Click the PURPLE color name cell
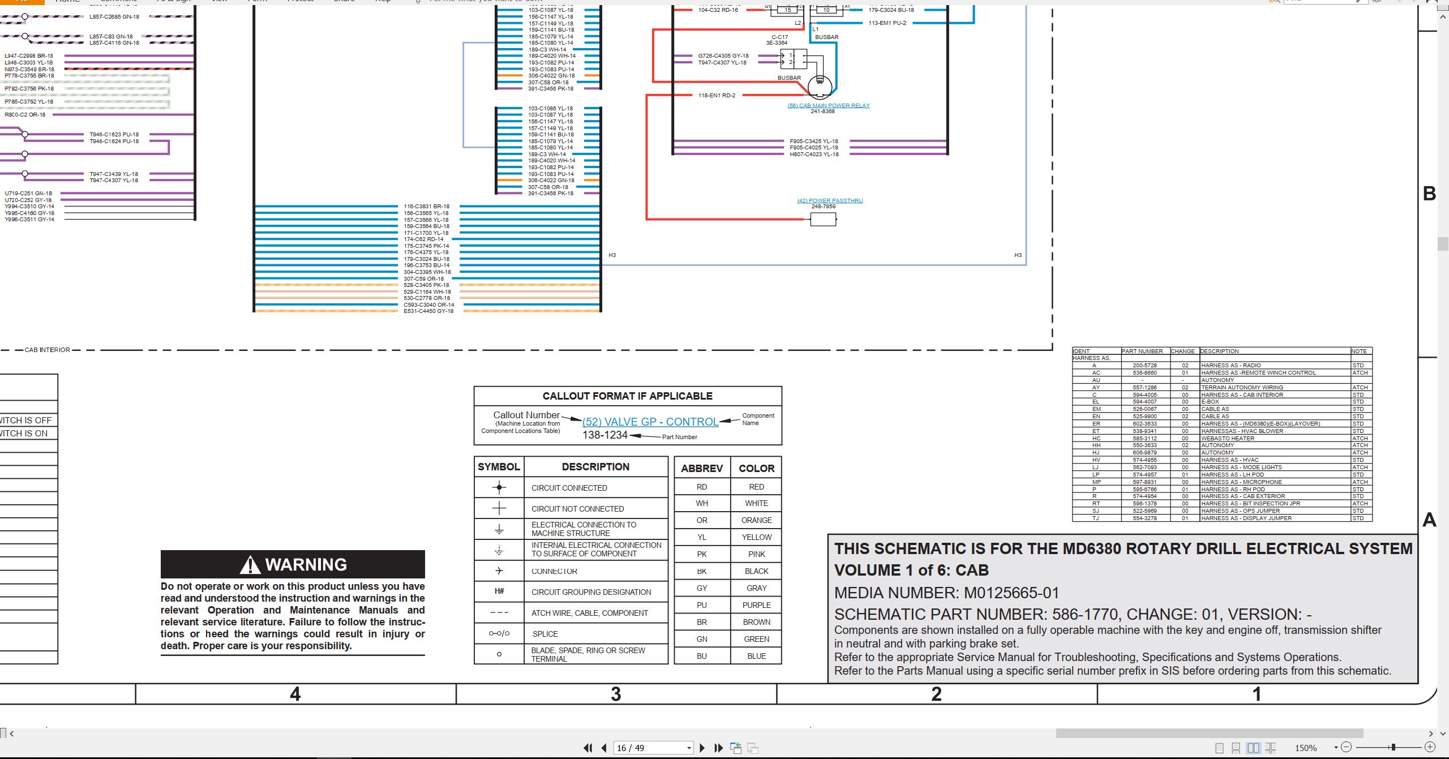Viewport: 1449px width, 759px height. pos(756,605)
